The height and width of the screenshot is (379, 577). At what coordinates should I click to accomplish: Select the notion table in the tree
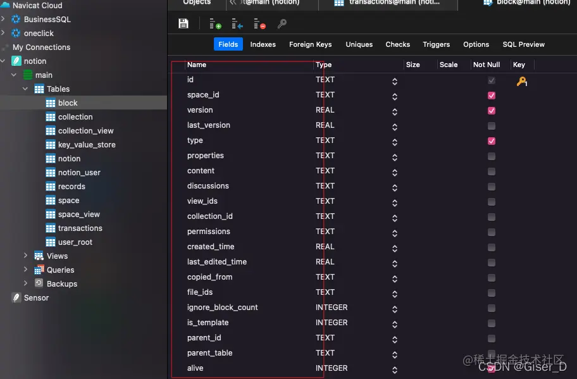pyautogui.click(x=69, y=159)
